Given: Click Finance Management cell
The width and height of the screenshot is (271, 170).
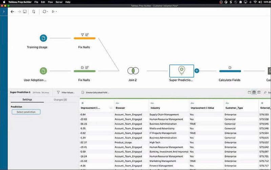Looking at the screenshot, I should [161, 166].
